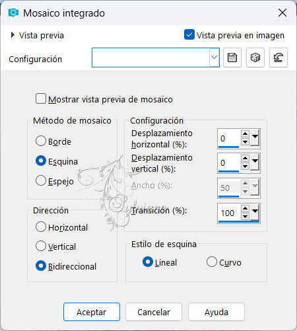Decrease Desplazamiento vertical with down arrow
The image size is (297, 331).
pos(245,166)
